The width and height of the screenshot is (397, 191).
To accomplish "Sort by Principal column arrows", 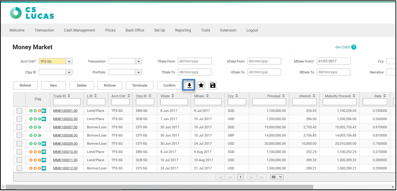I will [x=284, y=96].
